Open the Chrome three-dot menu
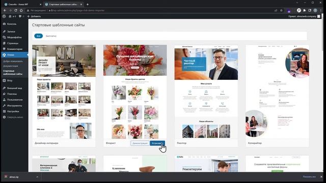The width and height of the screenshot is (326, 183). (321, 10)
